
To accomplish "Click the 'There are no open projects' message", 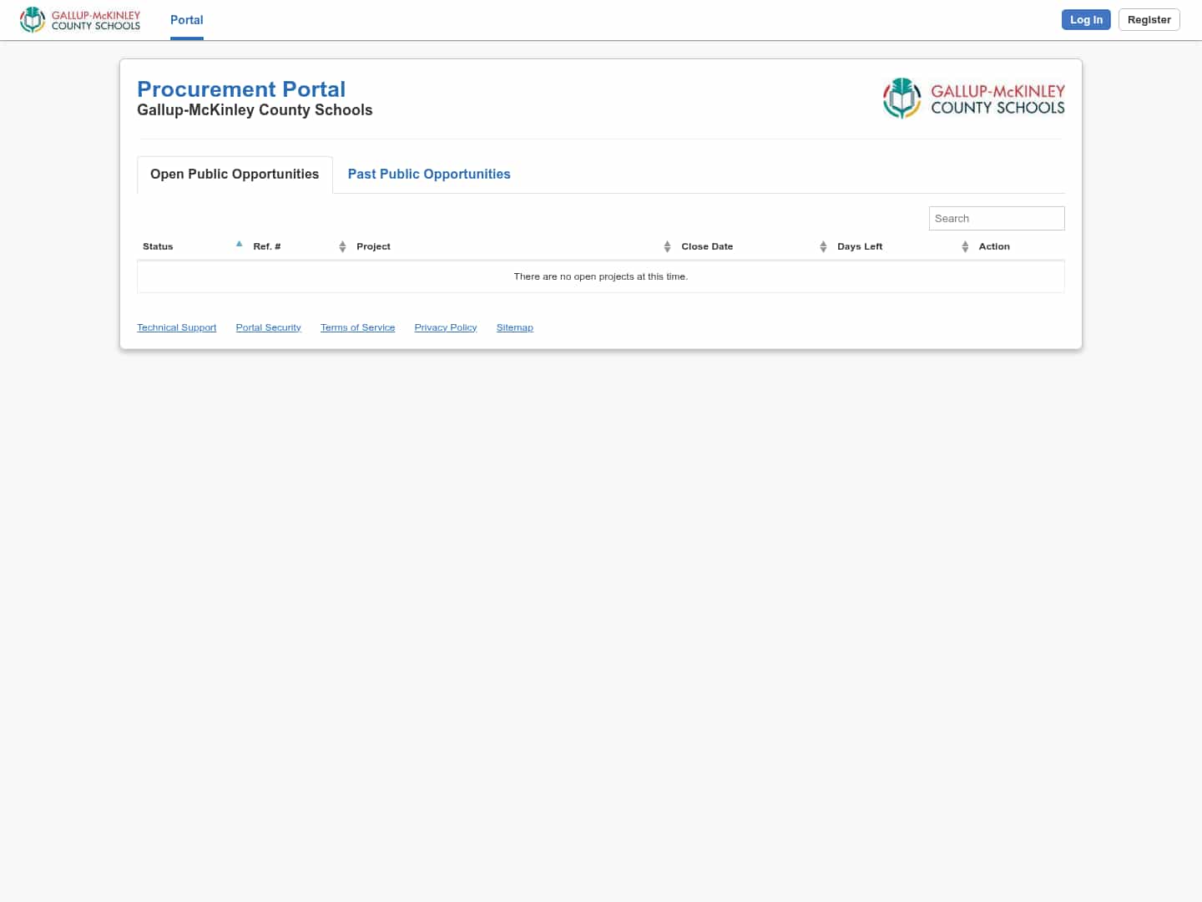I will coord(601,276).
